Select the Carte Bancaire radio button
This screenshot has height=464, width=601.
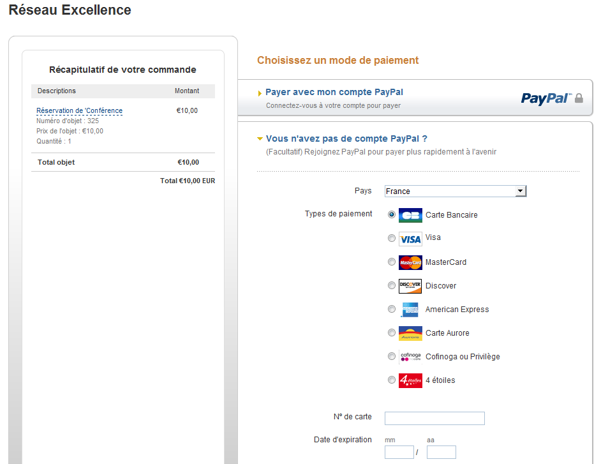pos(391,214)
